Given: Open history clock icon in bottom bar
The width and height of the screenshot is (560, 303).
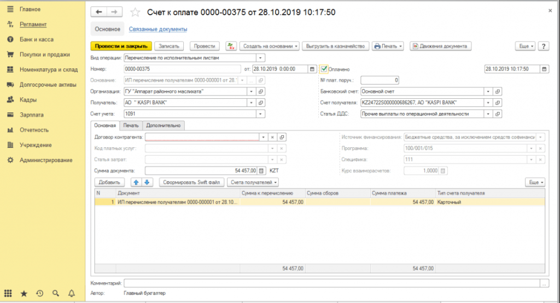Looking at the screenshot, I should point(39,293).
